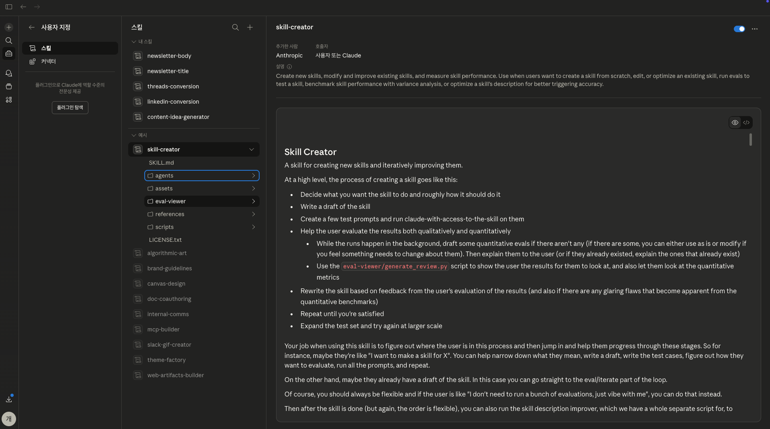Click the back arrow beside 사용자 지정
This screenshot has height=429, width=770.
31,27
